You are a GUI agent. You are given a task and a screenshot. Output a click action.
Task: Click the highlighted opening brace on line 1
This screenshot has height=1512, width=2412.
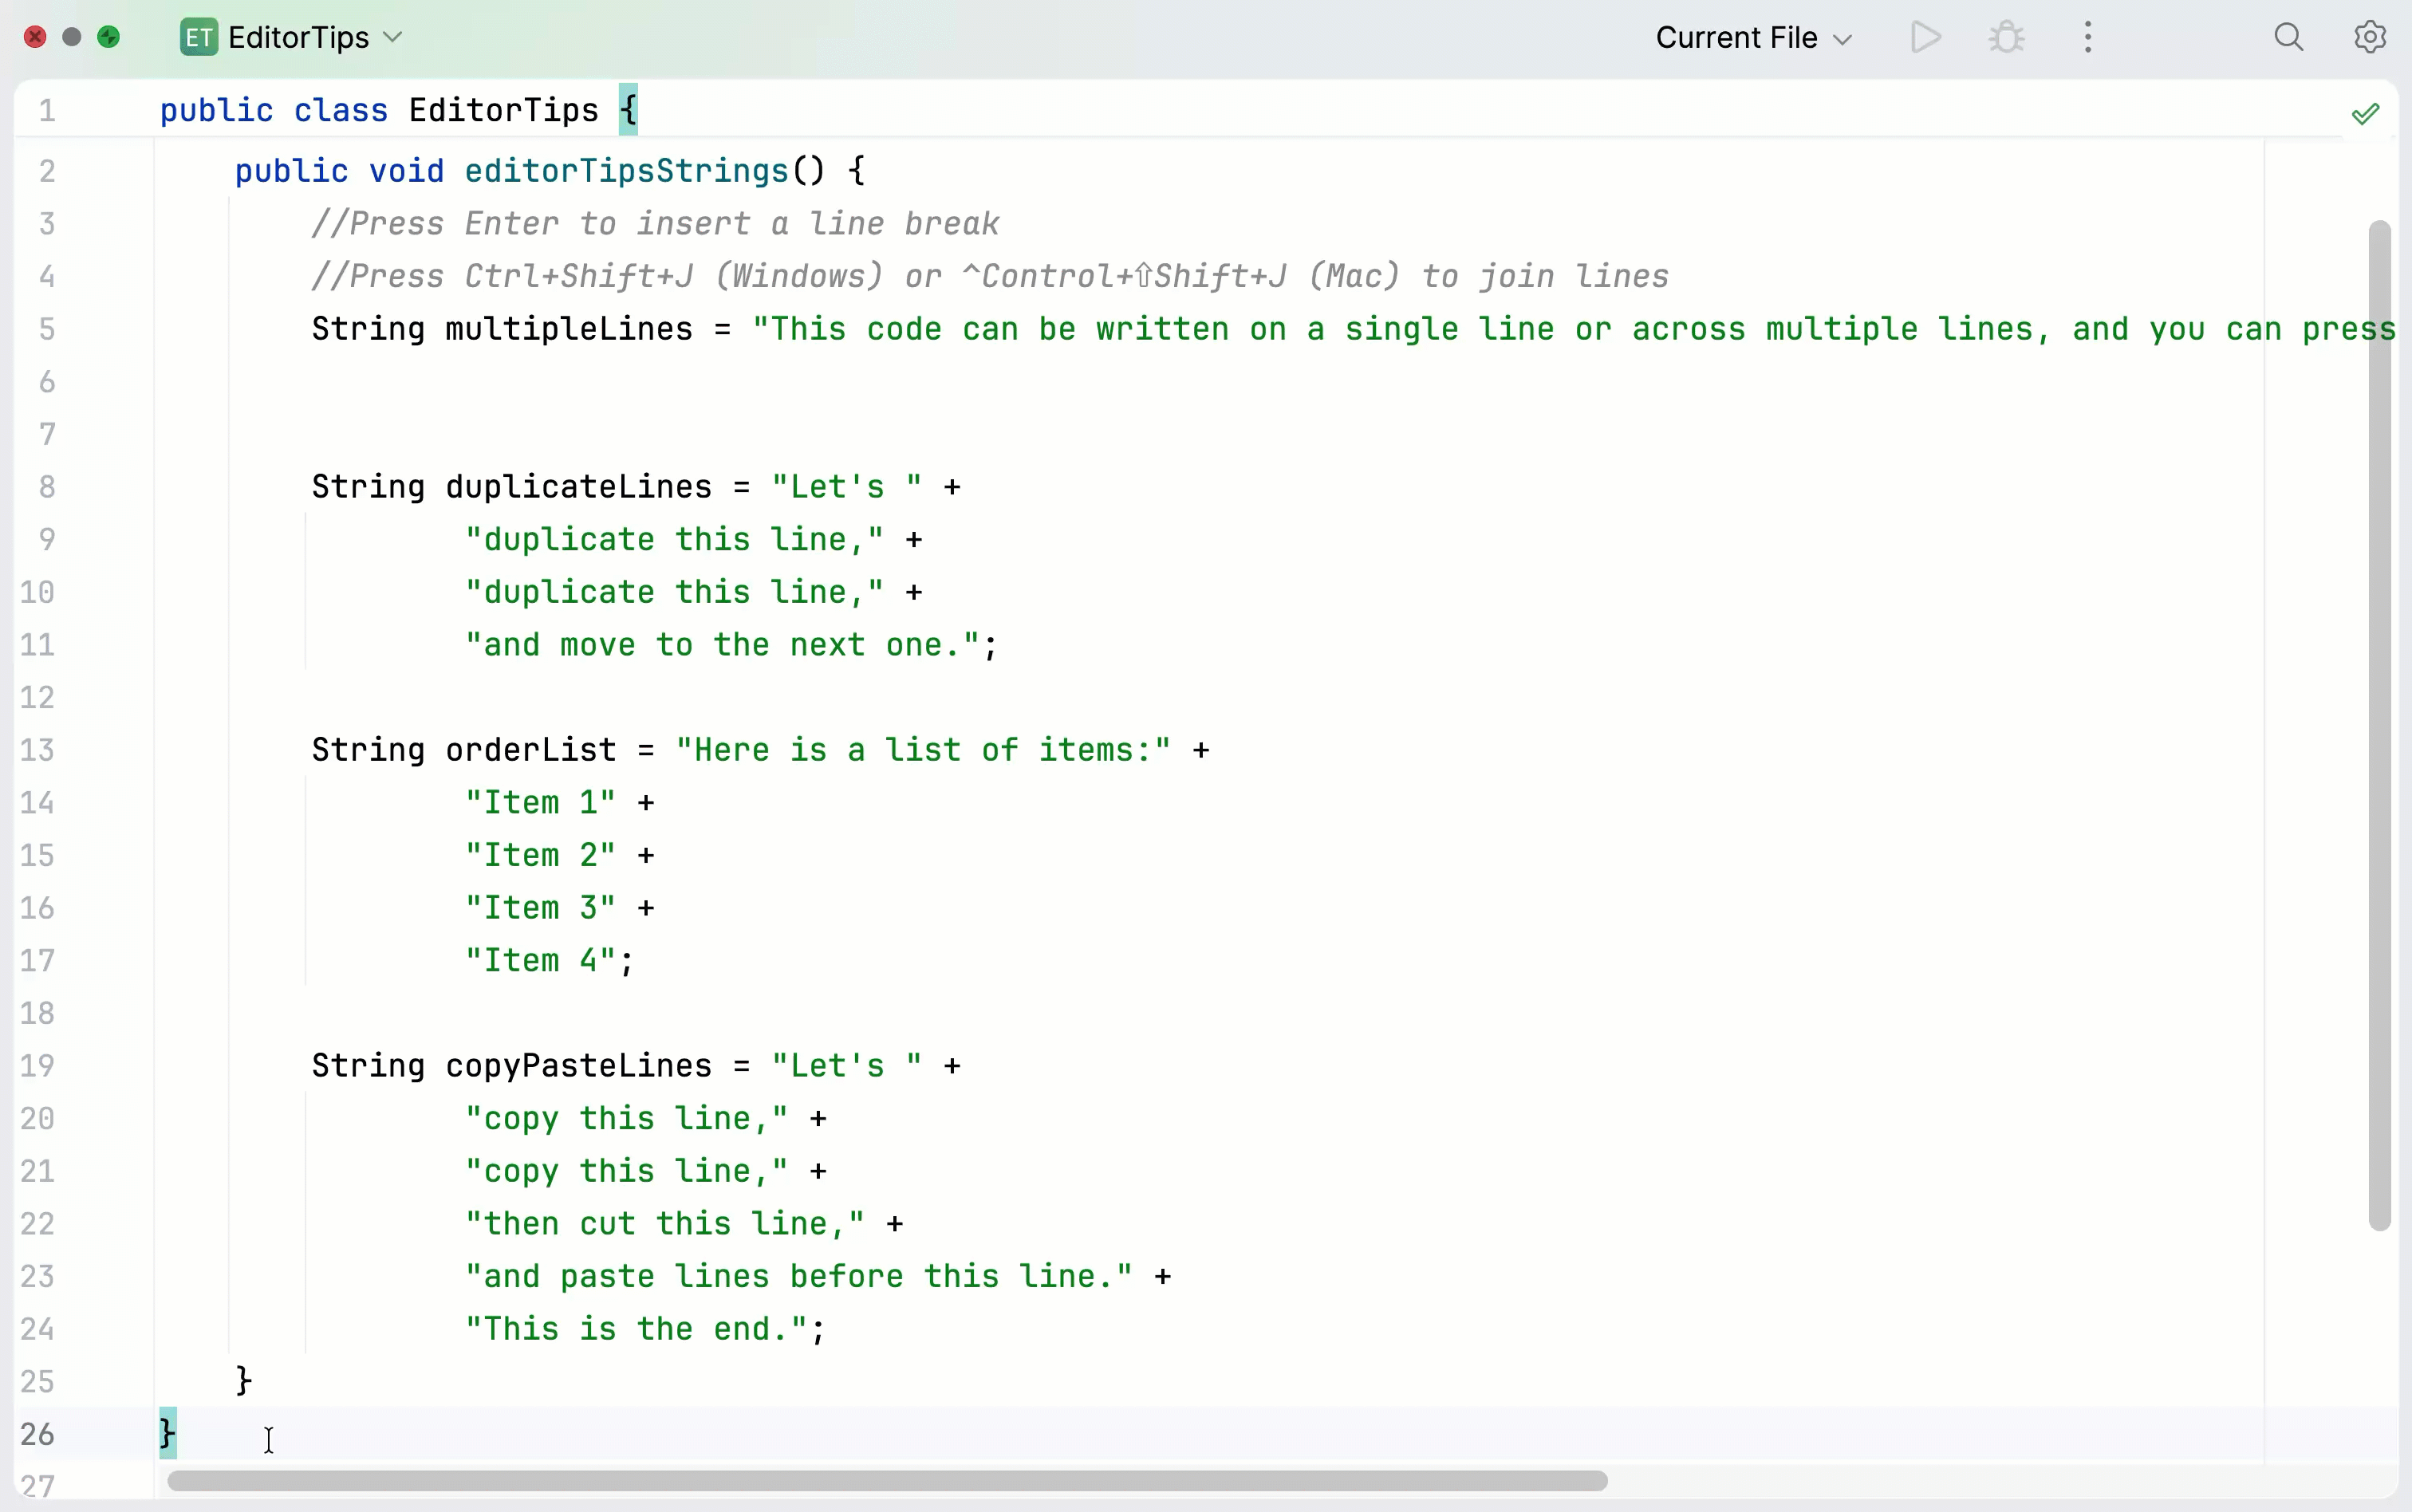point(628,110)
